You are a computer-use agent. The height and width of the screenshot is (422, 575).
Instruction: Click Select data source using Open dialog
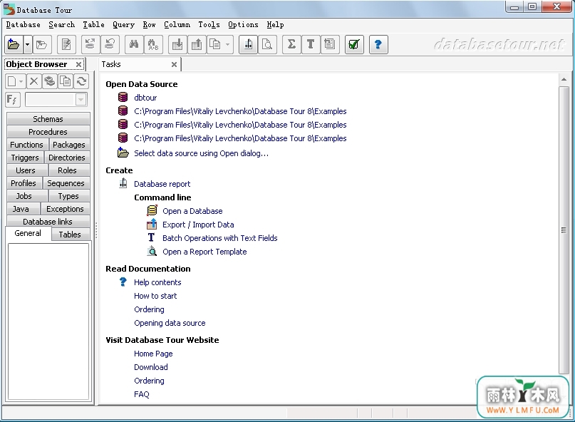point(202,153)
